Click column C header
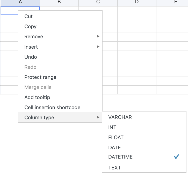 [98, 2]
